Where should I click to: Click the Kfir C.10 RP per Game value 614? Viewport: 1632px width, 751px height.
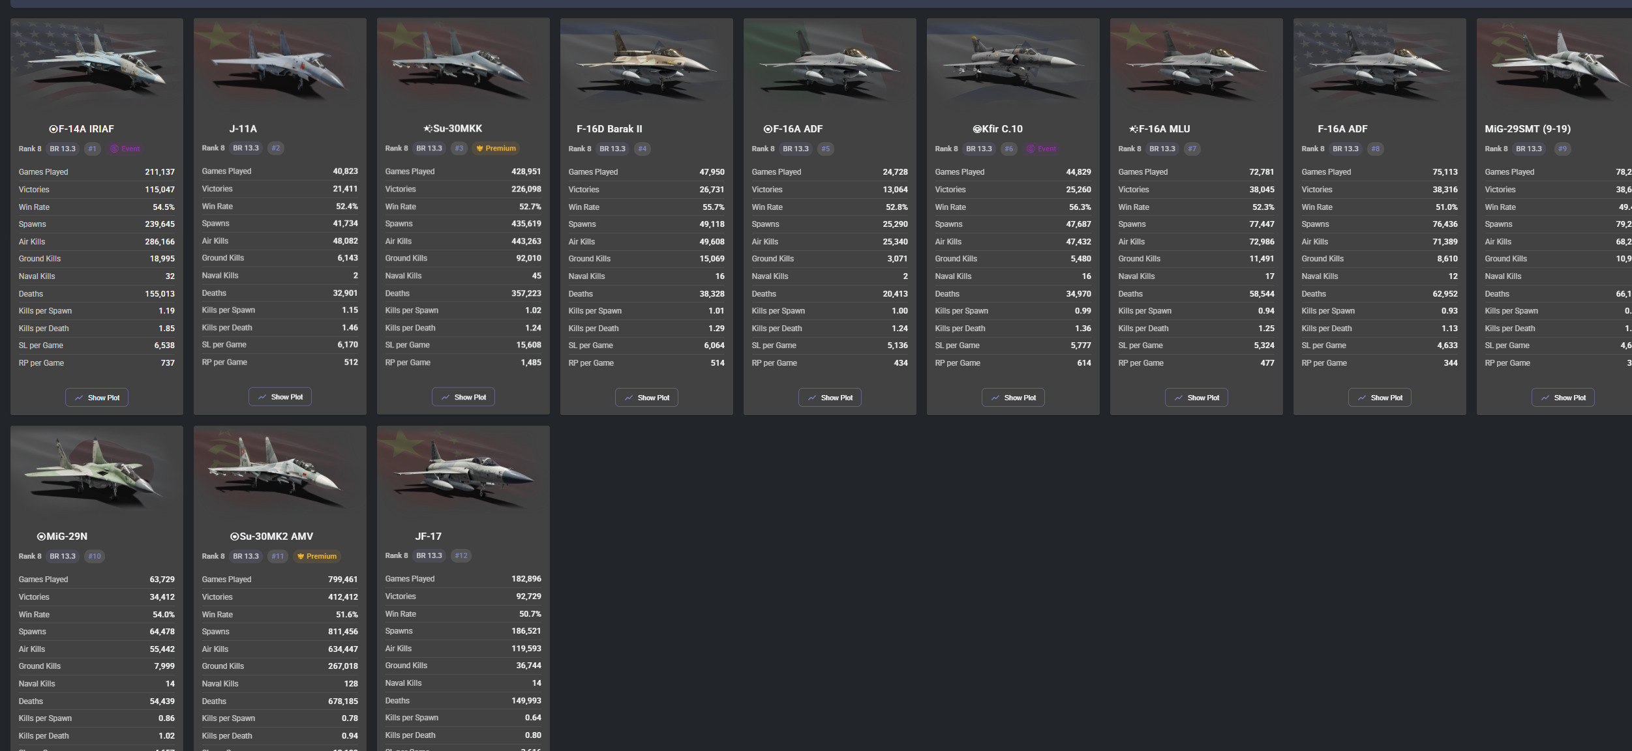click(x=1084, y=363)
